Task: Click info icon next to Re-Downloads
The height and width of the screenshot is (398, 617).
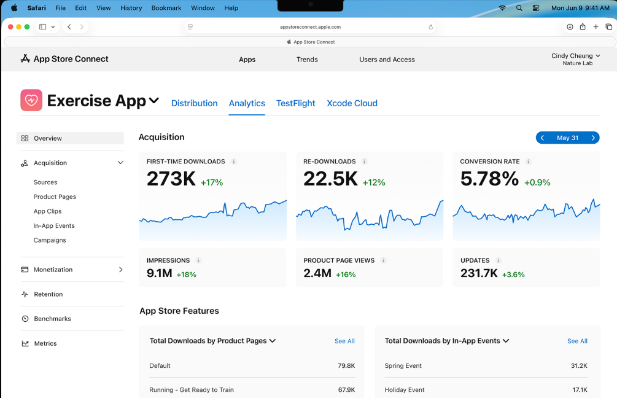Action: click(365, 162)
